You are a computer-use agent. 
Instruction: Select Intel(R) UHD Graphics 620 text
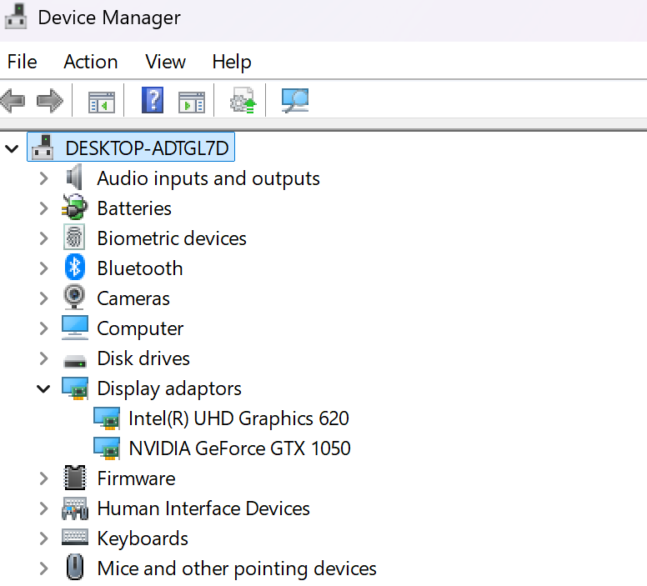pos(238,418)
